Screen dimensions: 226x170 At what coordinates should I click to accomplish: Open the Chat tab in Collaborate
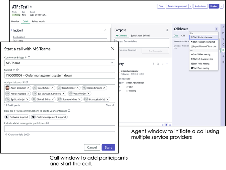[x=176, y=35]
